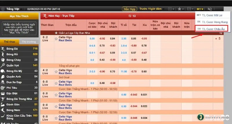This screenshot has height=124, width=232.
Task: Select the Đặc Biệt crown icon
Action: point(3,93)
